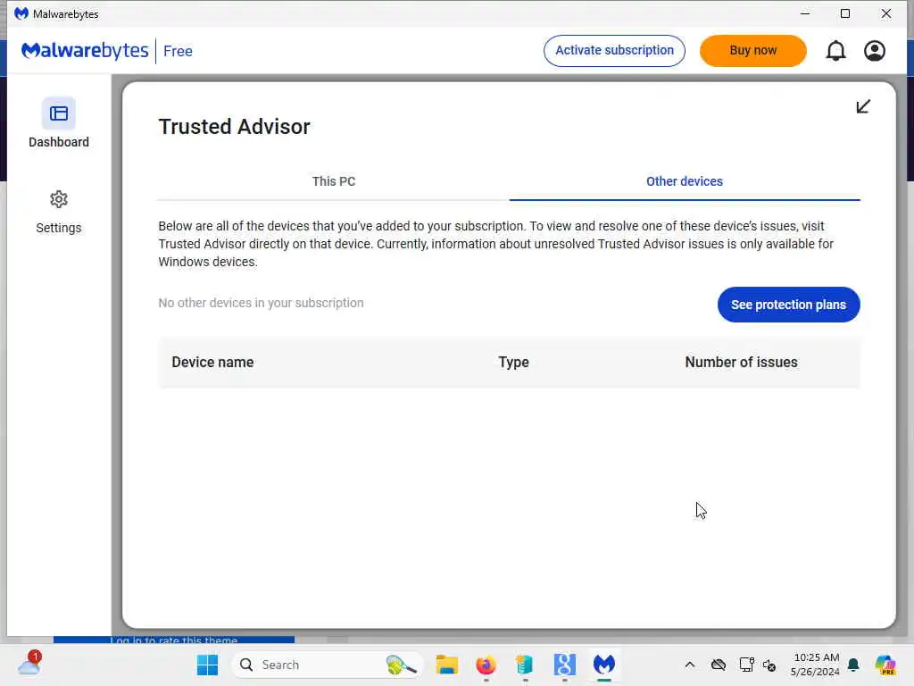Click the notifications bell icon
Viewport: 914px width, 686px height.
click(835, 51)
